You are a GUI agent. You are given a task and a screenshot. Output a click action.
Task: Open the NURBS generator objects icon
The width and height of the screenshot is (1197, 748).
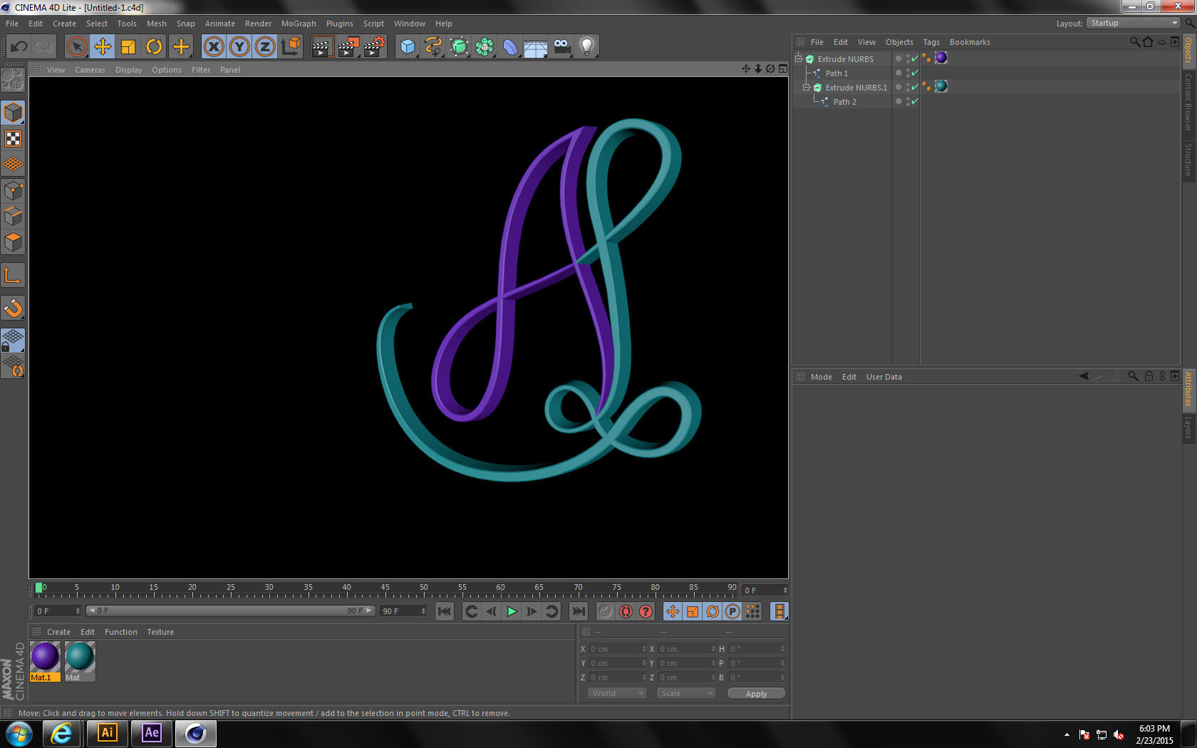tap(460, 47)
